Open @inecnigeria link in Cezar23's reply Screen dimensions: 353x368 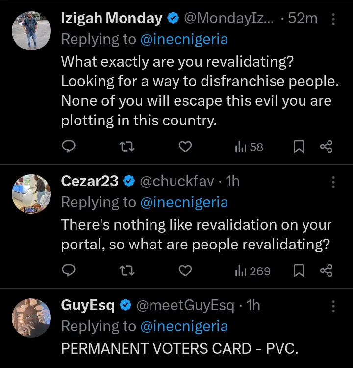click(184, 202)
